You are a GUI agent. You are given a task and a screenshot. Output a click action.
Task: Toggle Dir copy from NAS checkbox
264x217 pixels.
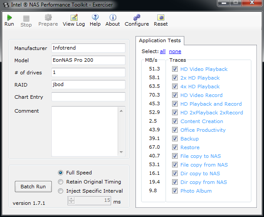pos(175,182)
